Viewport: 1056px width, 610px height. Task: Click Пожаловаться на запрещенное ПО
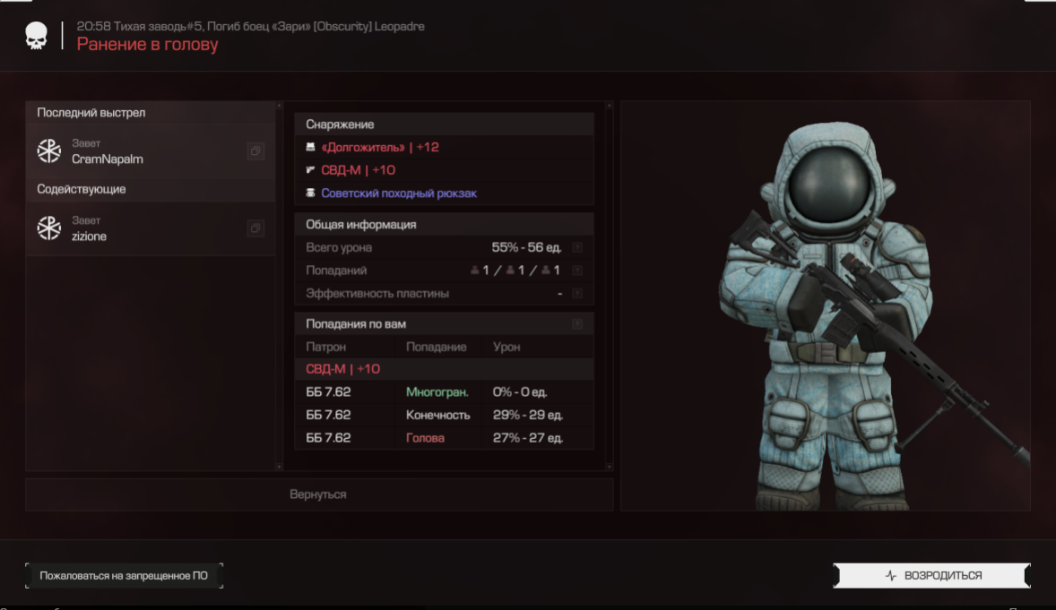(x=124, y=576)
